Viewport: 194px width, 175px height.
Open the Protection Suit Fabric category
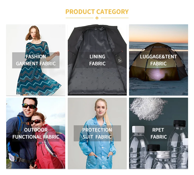[x=97, y=133]
